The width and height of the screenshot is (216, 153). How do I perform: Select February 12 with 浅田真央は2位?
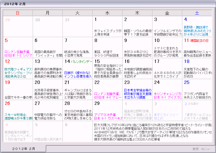tap(18, 69)
